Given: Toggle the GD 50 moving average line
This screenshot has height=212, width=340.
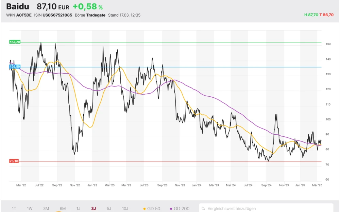Looking at the screenshot, I should (x=152, y=209).
